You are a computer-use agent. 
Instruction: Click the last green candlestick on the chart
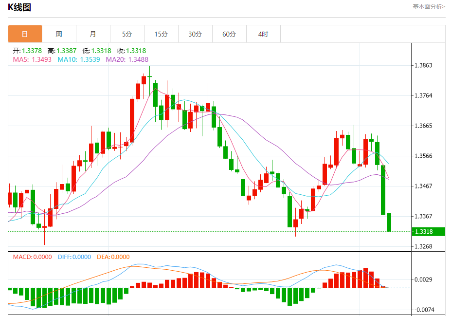pyautogui.click(x=389, y=222)
